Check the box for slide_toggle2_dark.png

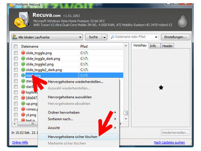pyautogui.click(x=16, y=70)
